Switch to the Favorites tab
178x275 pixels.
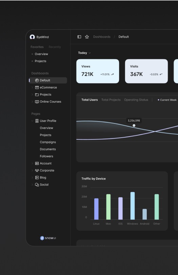[37, 47]
